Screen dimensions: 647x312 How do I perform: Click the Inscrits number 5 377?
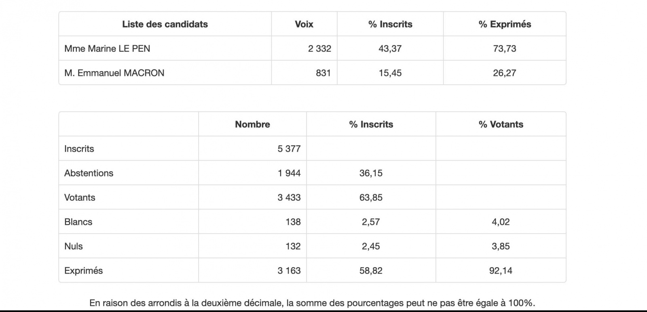click(x=289, y=149)
